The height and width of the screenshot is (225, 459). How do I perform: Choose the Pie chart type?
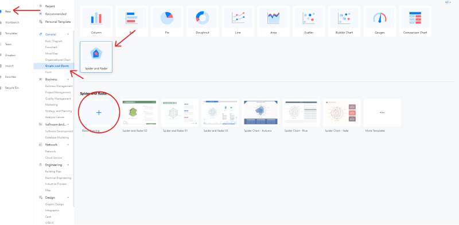[x=167, y=18]
